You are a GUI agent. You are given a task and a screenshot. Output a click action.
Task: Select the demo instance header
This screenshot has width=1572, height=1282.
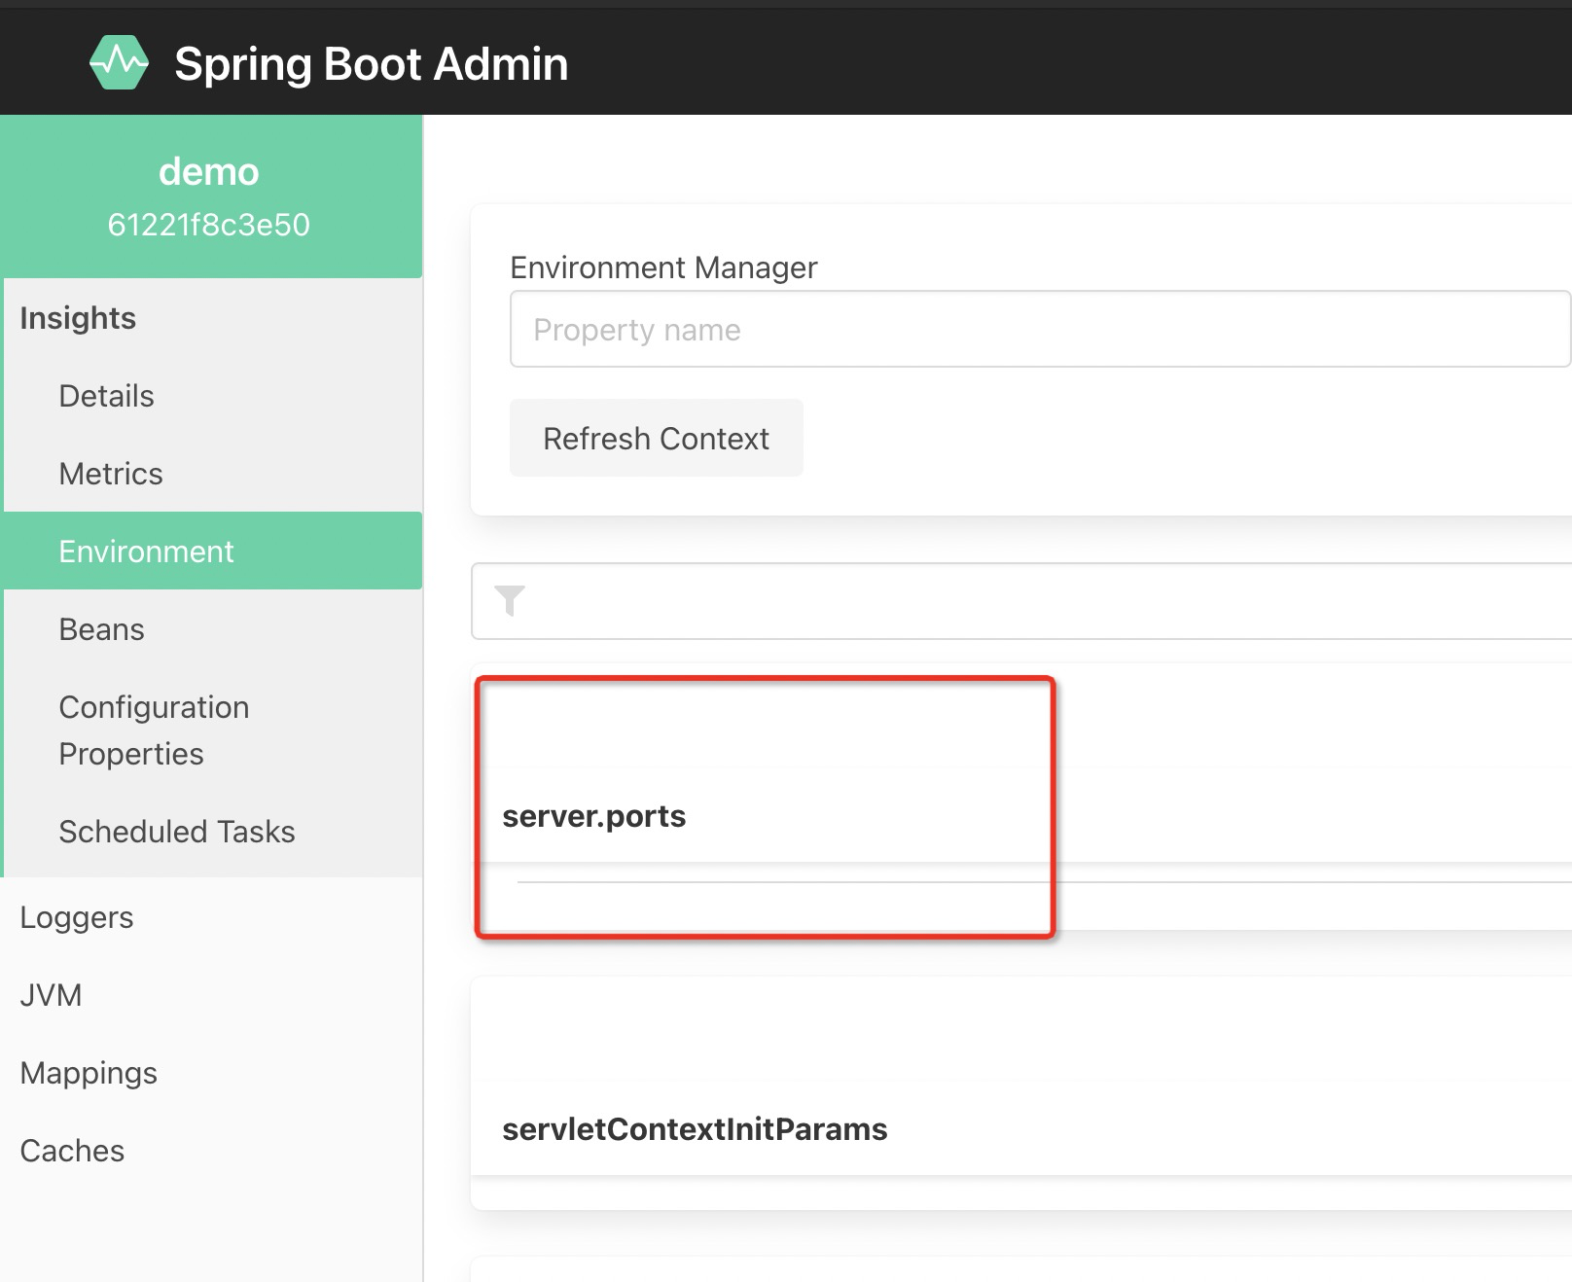210,170
